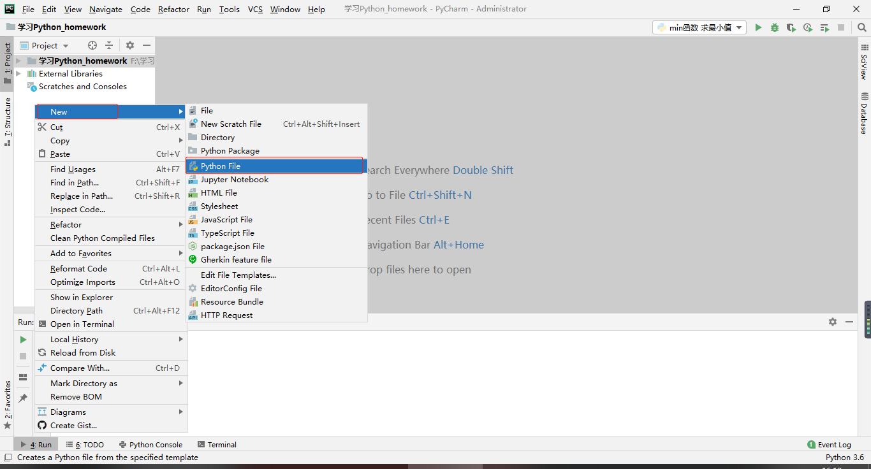
Task: Select EditorConfig File entry
Action: point(276,289)
